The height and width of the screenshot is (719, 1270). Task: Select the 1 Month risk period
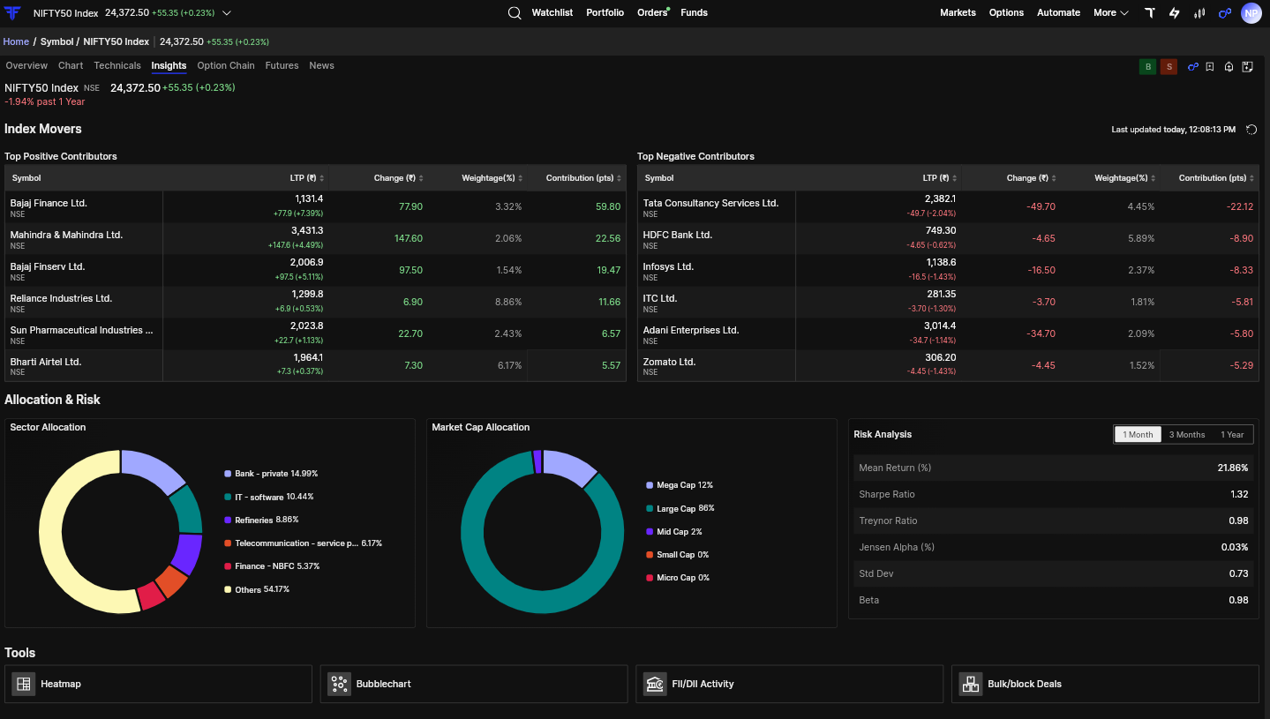[1138, 434]
